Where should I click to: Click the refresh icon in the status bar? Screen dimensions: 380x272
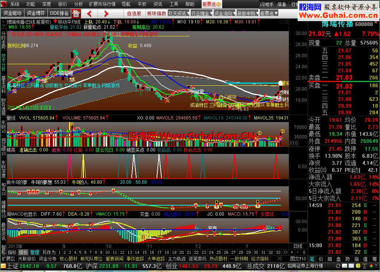point(338,266)
